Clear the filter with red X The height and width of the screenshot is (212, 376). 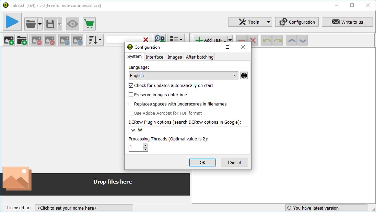pyautogui.click(x=145, y=40)
